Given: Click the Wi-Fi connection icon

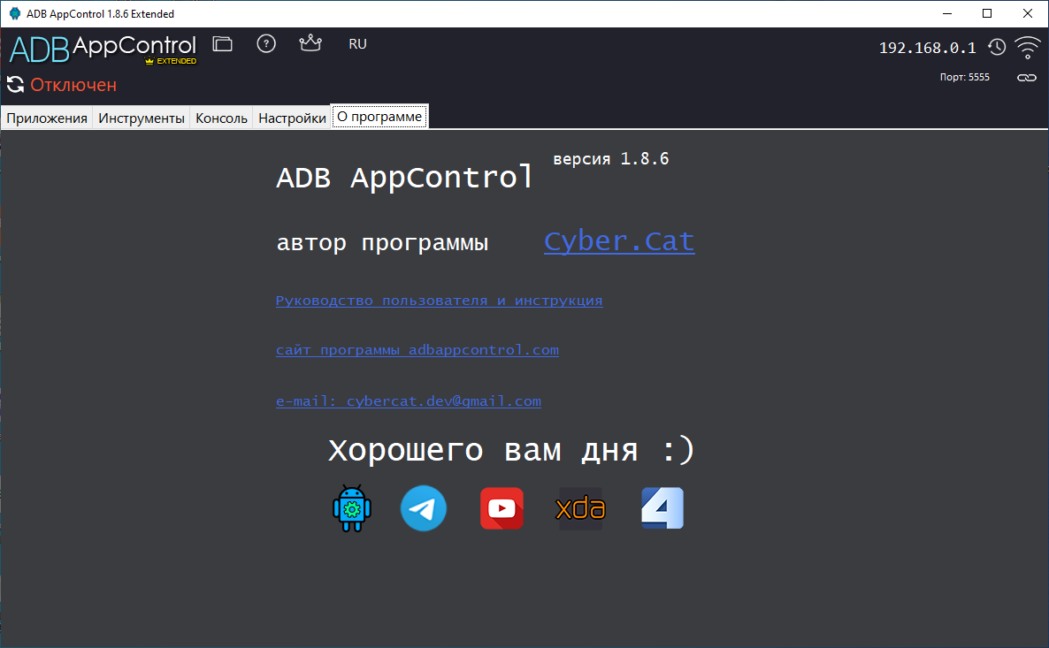Looking at the screenshot, I should tap(1028, 48).
